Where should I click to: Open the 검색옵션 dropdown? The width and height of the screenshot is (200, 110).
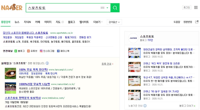[114, 22]
